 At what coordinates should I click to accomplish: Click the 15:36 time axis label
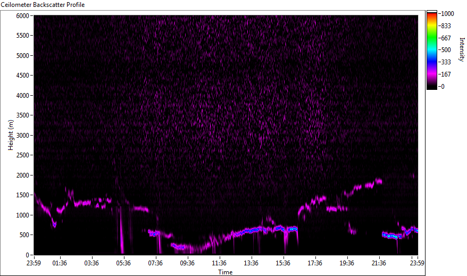[283, 263]
